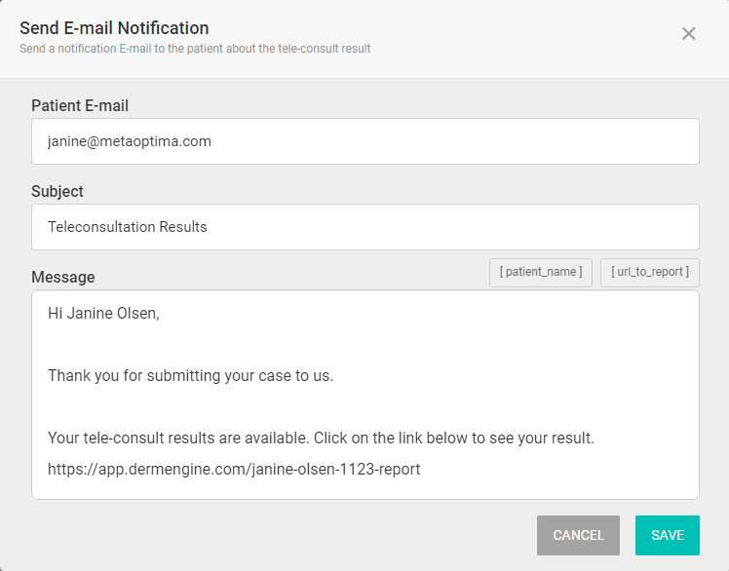This screenshot has width=729, height=571.
Task: Click the "Thank you for submitting" message line
Action: tap(191, 376)
